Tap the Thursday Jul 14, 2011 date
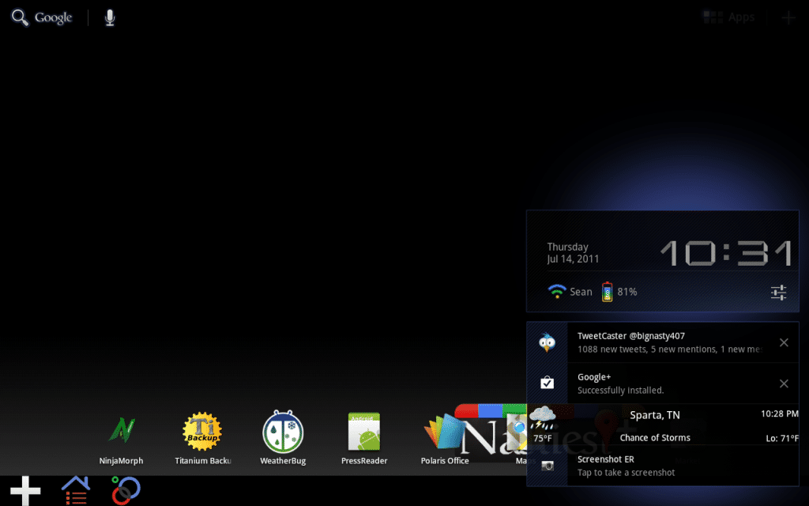The image size is (809, 506). pos(573,253)
